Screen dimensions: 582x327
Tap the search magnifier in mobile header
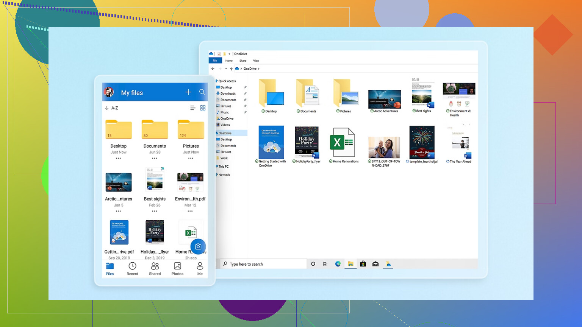[202, 92]
